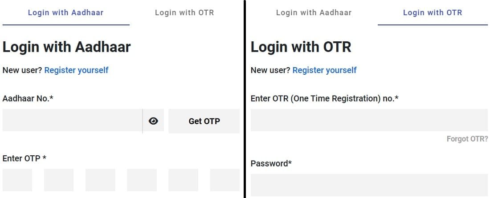The image size is (490, 198).
Task: Open Login with Aadhaar tab on OTR form
Action: (x=314, y=12)
